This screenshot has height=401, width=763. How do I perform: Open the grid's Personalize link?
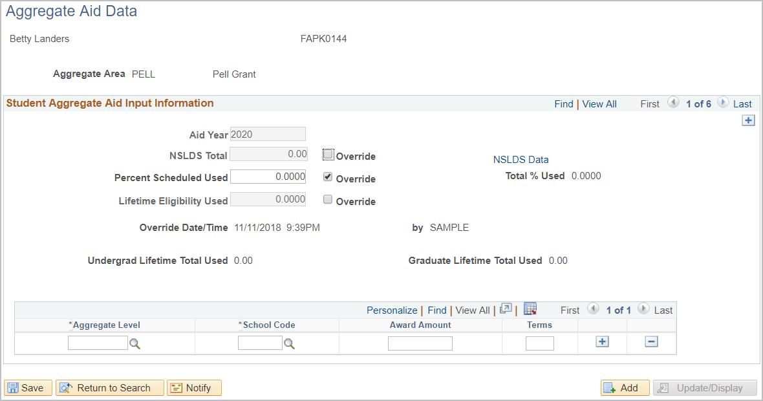click(392, 310)
